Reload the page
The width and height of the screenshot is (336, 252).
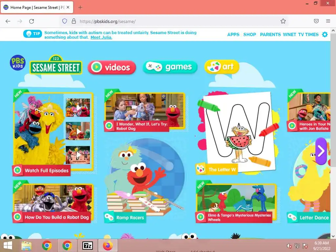31,21
